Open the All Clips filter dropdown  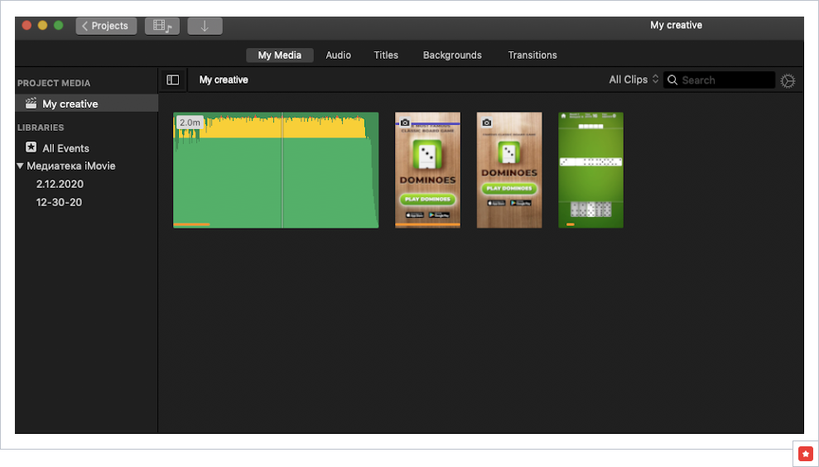pos(634,79)
